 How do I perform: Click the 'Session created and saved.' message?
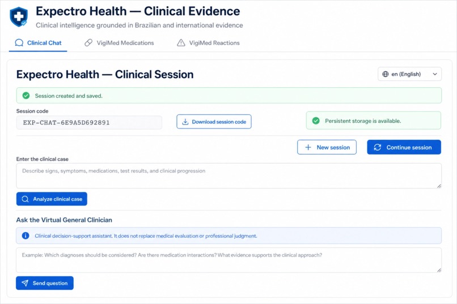(x=69, y=96)
